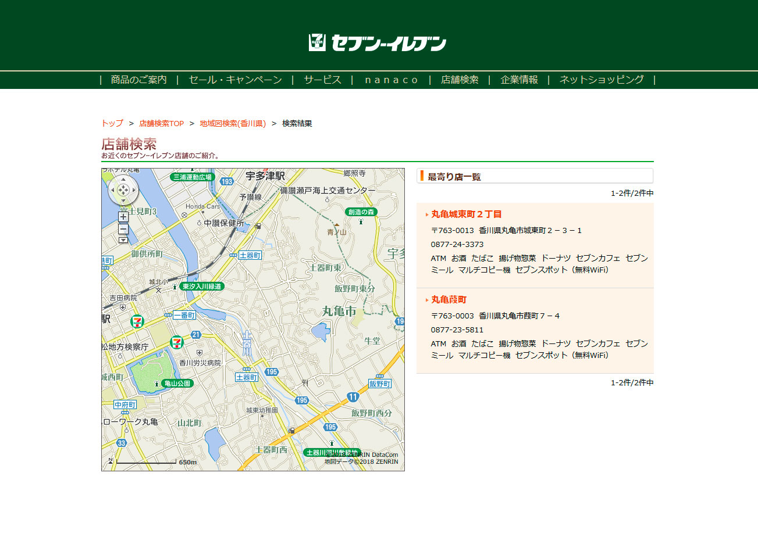Click the phone number 0877-23-5811
This screenshot has width=758, height=537.
457,330
